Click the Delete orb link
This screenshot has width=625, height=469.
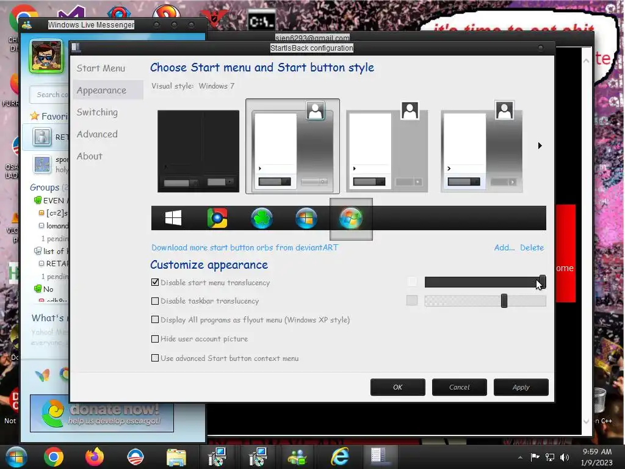(x=532, y=248)
